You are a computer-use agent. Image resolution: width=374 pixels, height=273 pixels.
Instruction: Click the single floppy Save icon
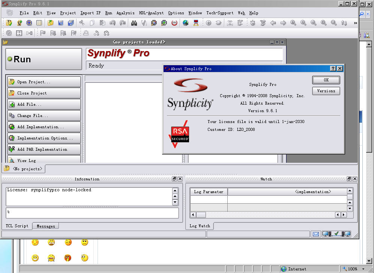61,23
